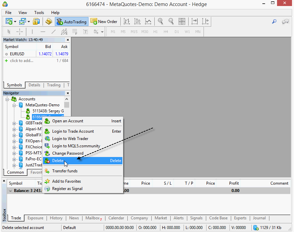Expand the FXOpen server node
Screen dimensions: 294x232
[x=14, y=141]
